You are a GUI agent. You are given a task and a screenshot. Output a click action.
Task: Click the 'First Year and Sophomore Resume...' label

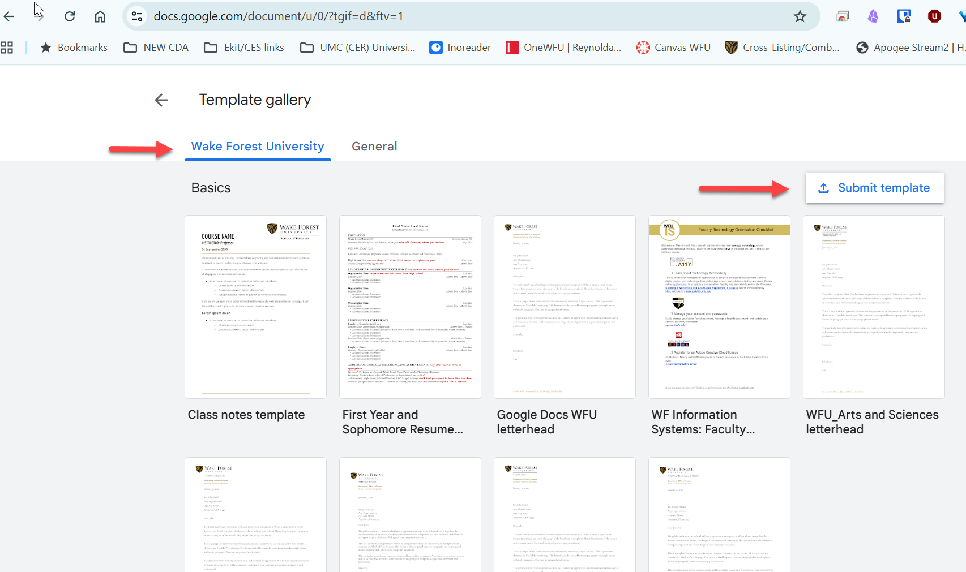403,422
